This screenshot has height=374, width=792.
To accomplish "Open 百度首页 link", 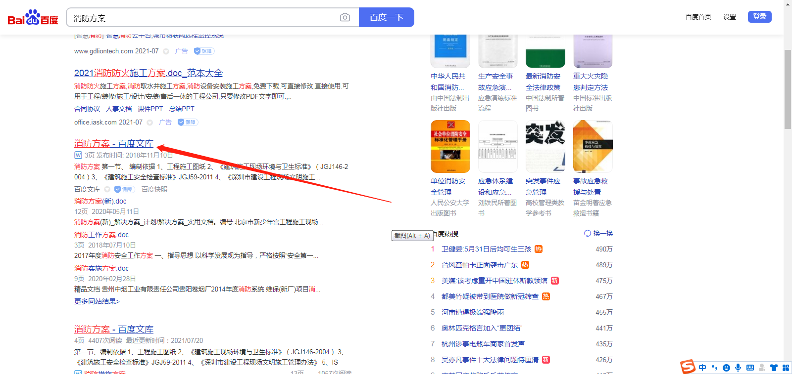I will pos(698,17).
